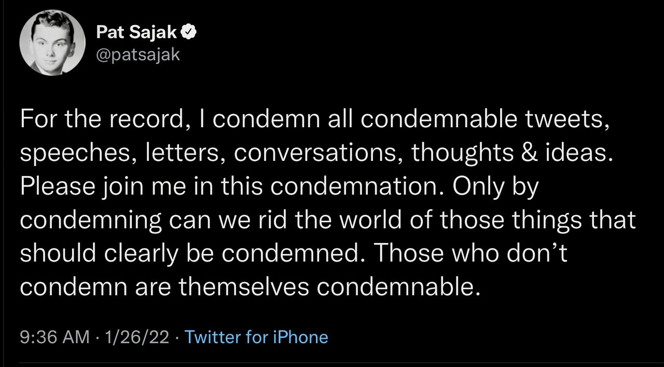Open the Pat Sajak display name
The height and width of the screenshot is (367, 664).
point(137,33)
